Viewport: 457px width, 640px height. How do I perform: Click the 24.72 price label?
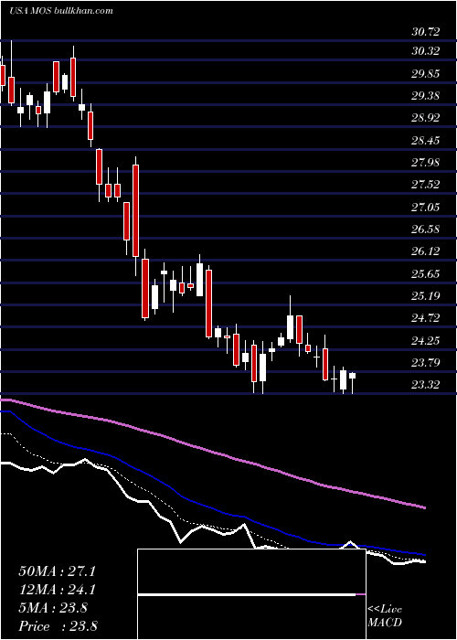426,318
